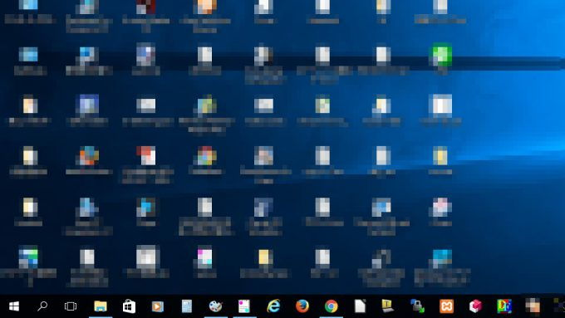Open taskbar search magnifier
Viewport: 565px width, 318px height.
point(42,306)
